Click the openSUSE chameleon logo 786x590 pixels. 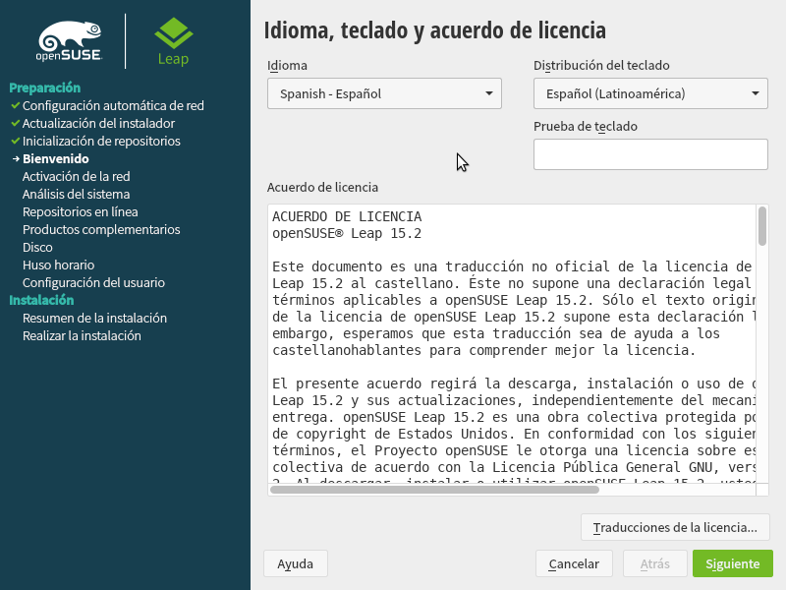pyautogui.click(x=69, y=40)
